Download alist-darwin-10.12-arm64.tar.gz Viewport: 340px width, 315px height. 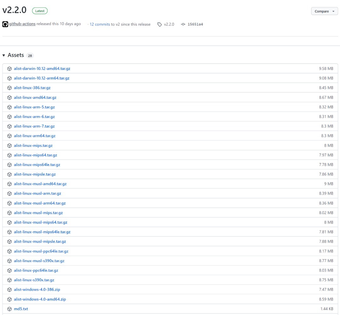tap(42, 78)
